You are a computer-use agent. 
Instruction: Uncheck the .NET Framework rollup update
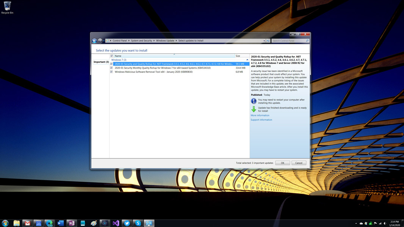click(111, 64)
